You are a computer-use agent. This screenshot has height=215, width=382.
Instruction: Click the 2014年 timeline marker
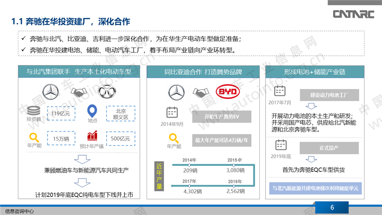[189, 165]
